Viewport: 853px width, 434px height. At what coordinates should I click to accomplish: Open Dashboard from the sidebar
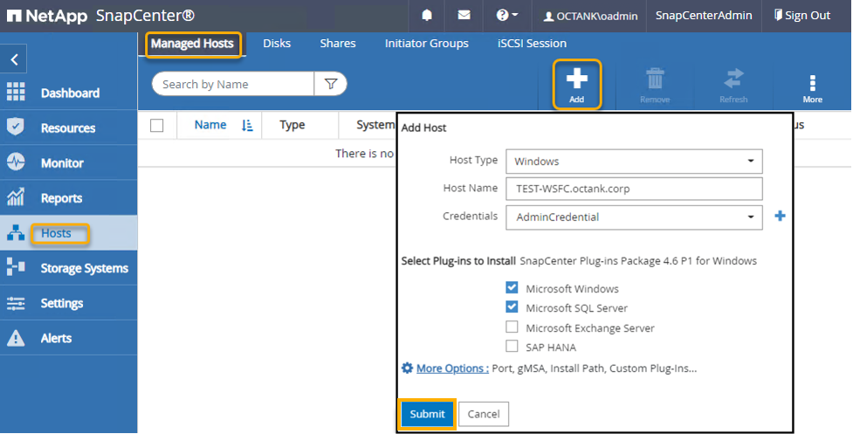(70, 93)
